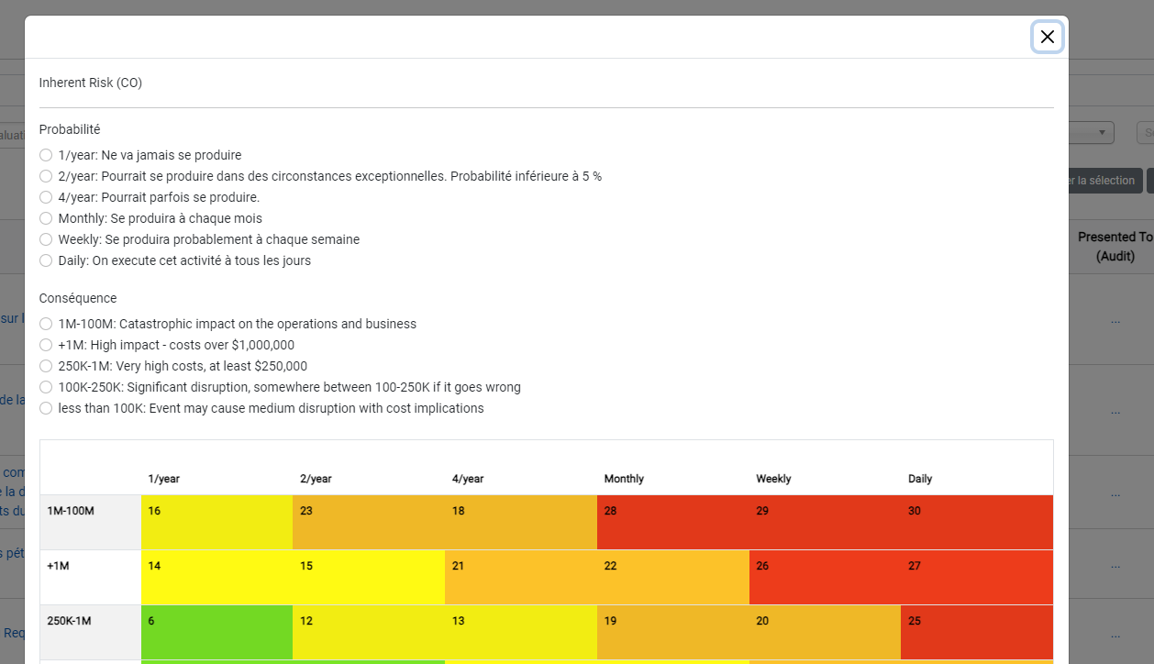Click red matrix cell 28 under Monthly

(673, 522)
